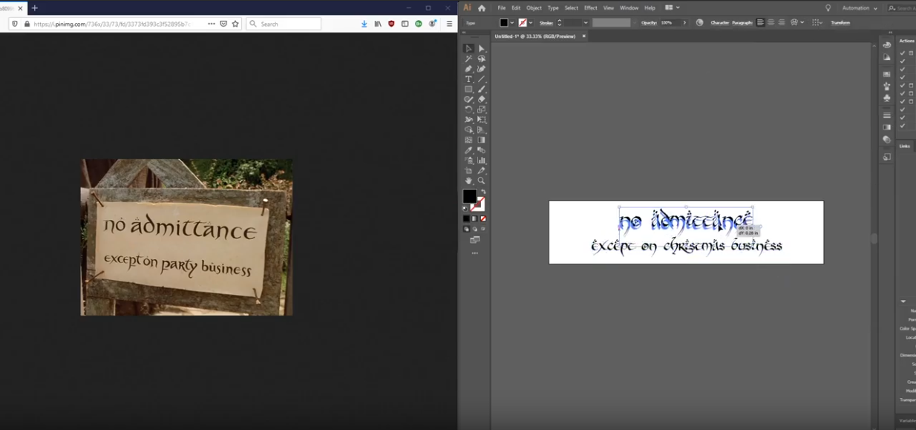
Task: Open the File menu
Action: (x=502, y=8)
